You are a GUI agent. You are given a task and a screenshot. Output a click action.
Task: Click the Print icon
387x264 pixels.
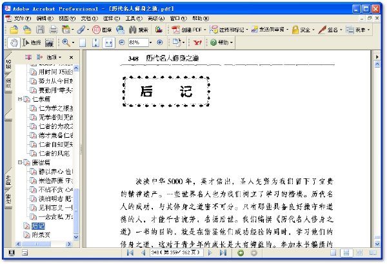(x=54, y=30)
